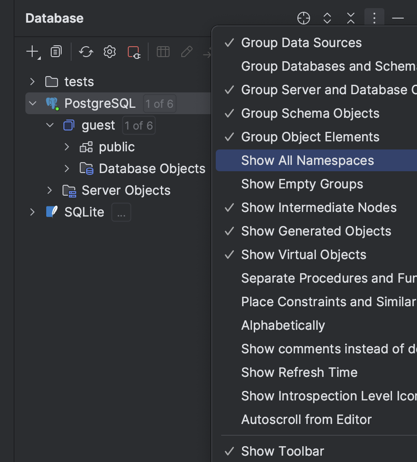Image resolution: width=417 pixels, height=462 pixels.
Task: Duplicate the selected data source
Action: [x=56, y=51]
